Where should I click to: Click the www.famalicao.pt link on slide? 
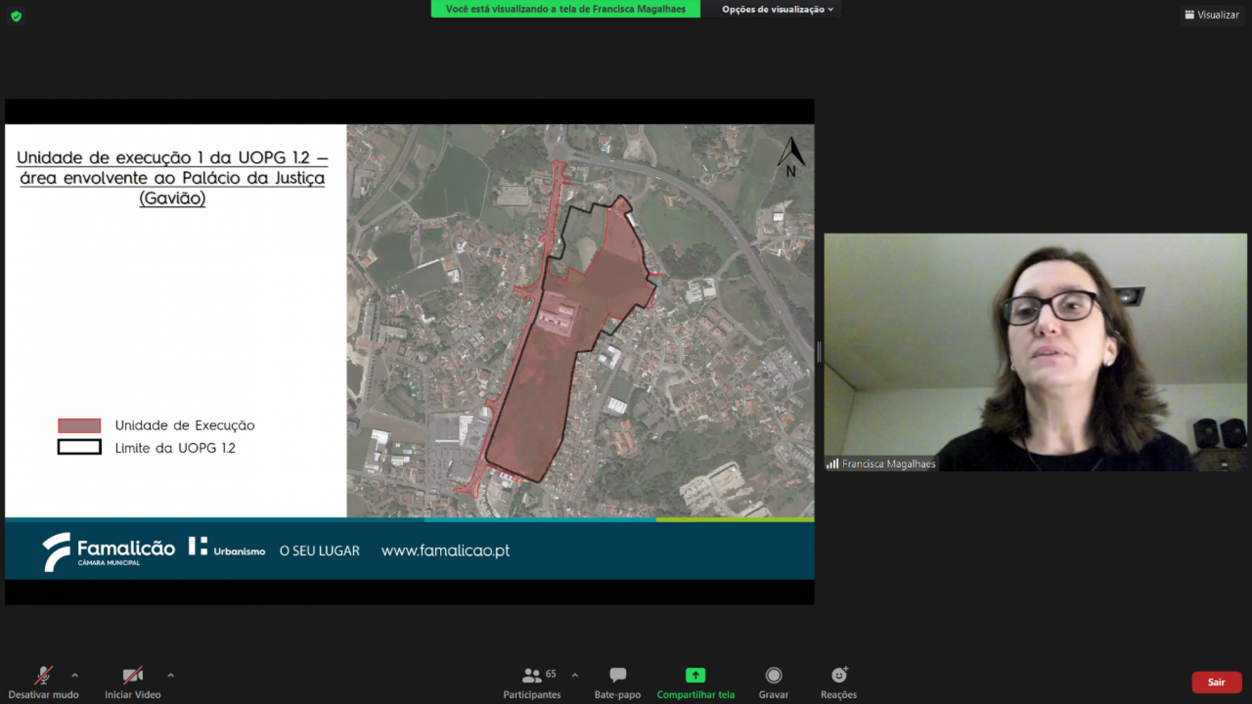[x=445, y=551]
